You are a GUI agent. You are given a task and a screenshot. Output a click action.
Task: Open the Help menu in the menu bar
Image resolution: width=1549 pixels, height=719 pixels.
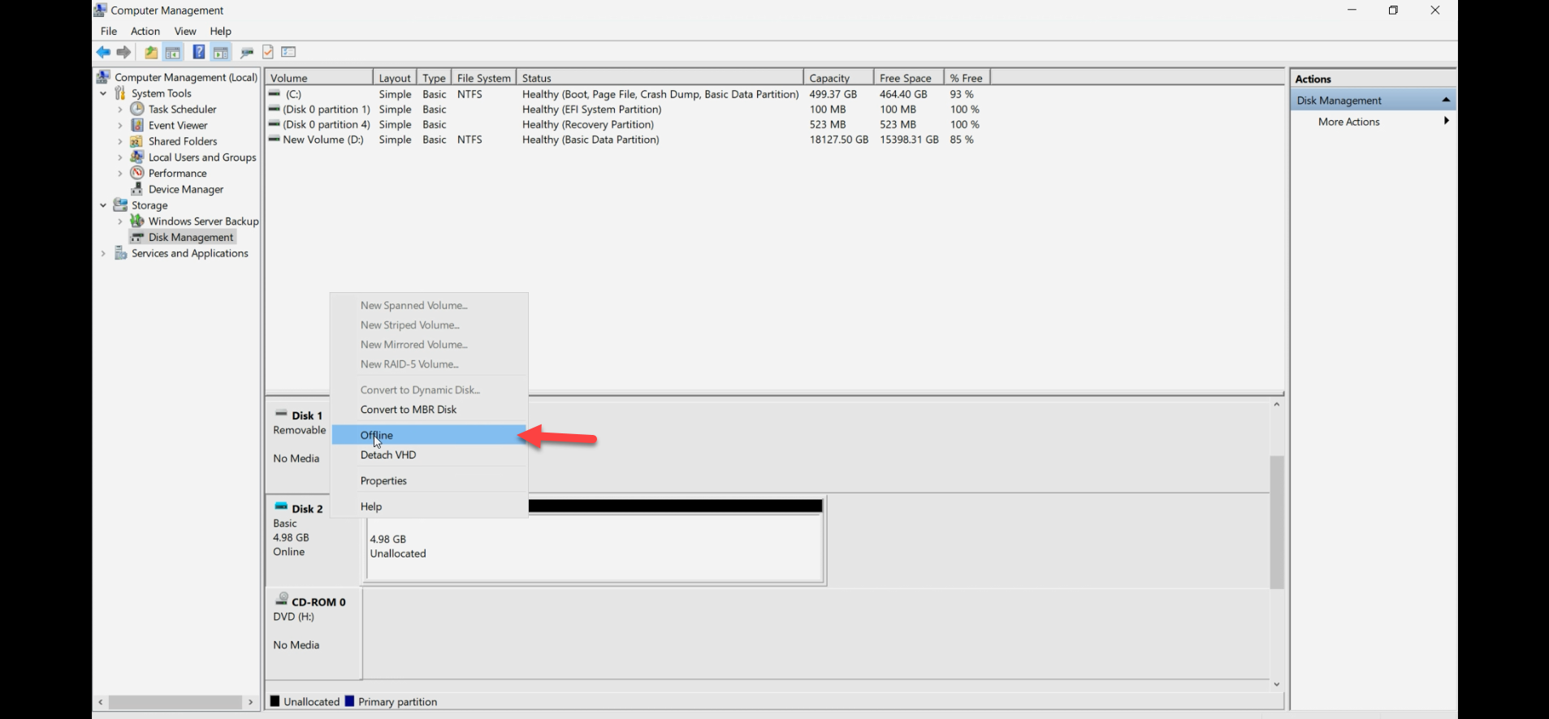(221, 31)
